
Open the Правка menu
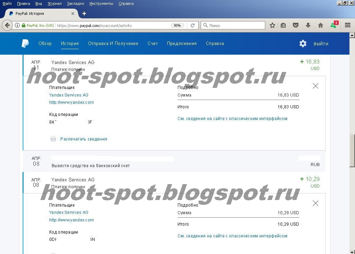tap(24, 3)
